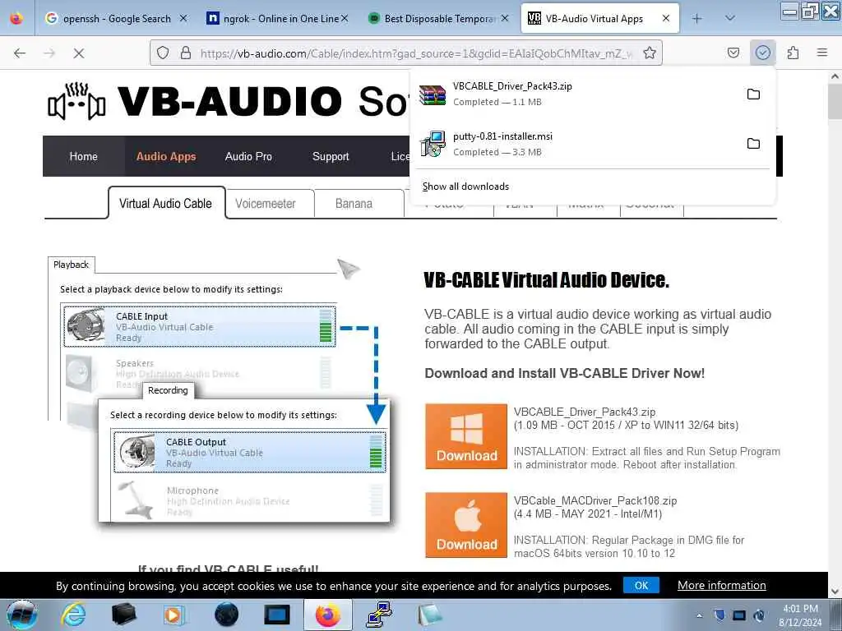Click the Windows Download button
The height and width of the screenshot is (631, 842).
click(466, 436)
